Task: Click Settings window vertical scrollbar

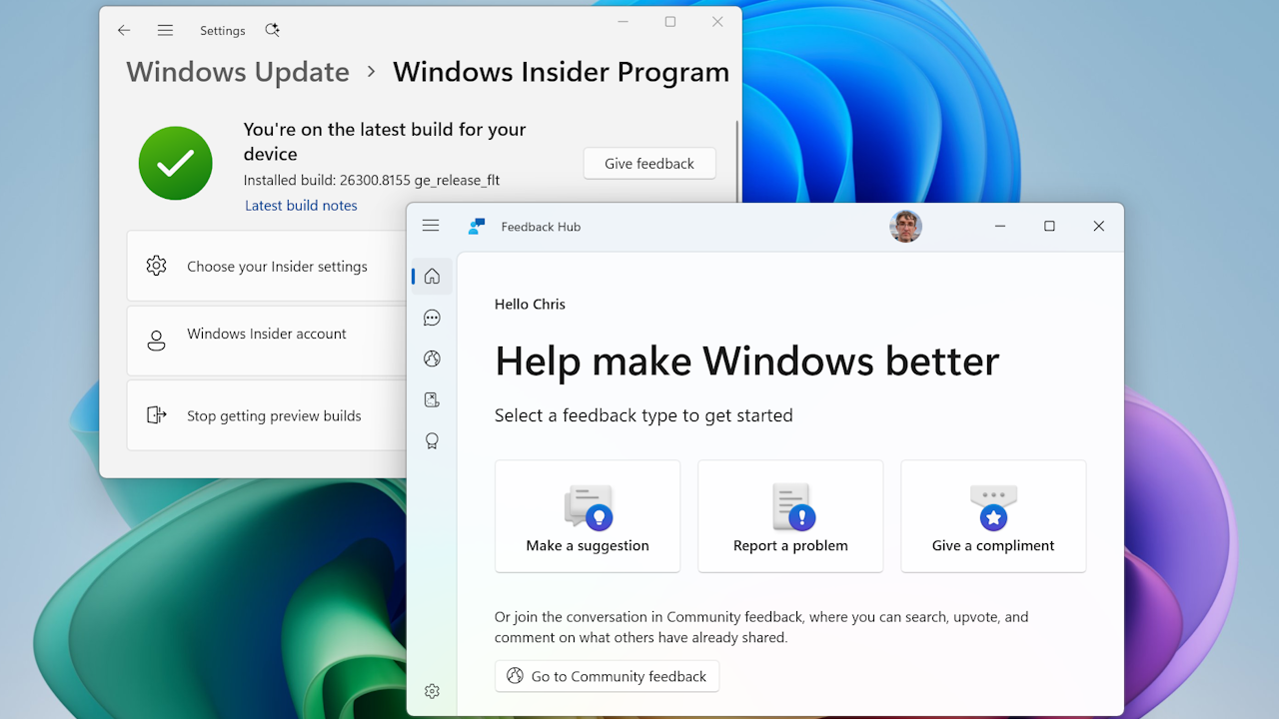Action: pyautogui.click(x=737, y=160)
